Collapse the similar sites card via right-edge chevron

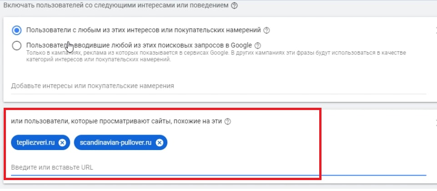[435, 121]
